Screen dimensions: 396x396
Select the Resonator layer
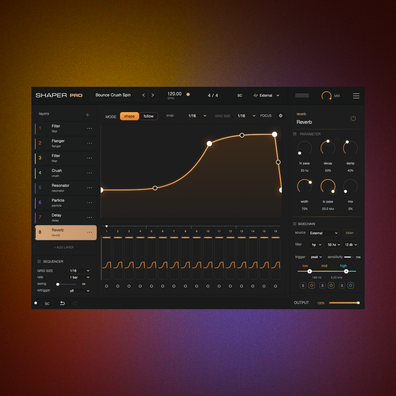click(66, 188)
